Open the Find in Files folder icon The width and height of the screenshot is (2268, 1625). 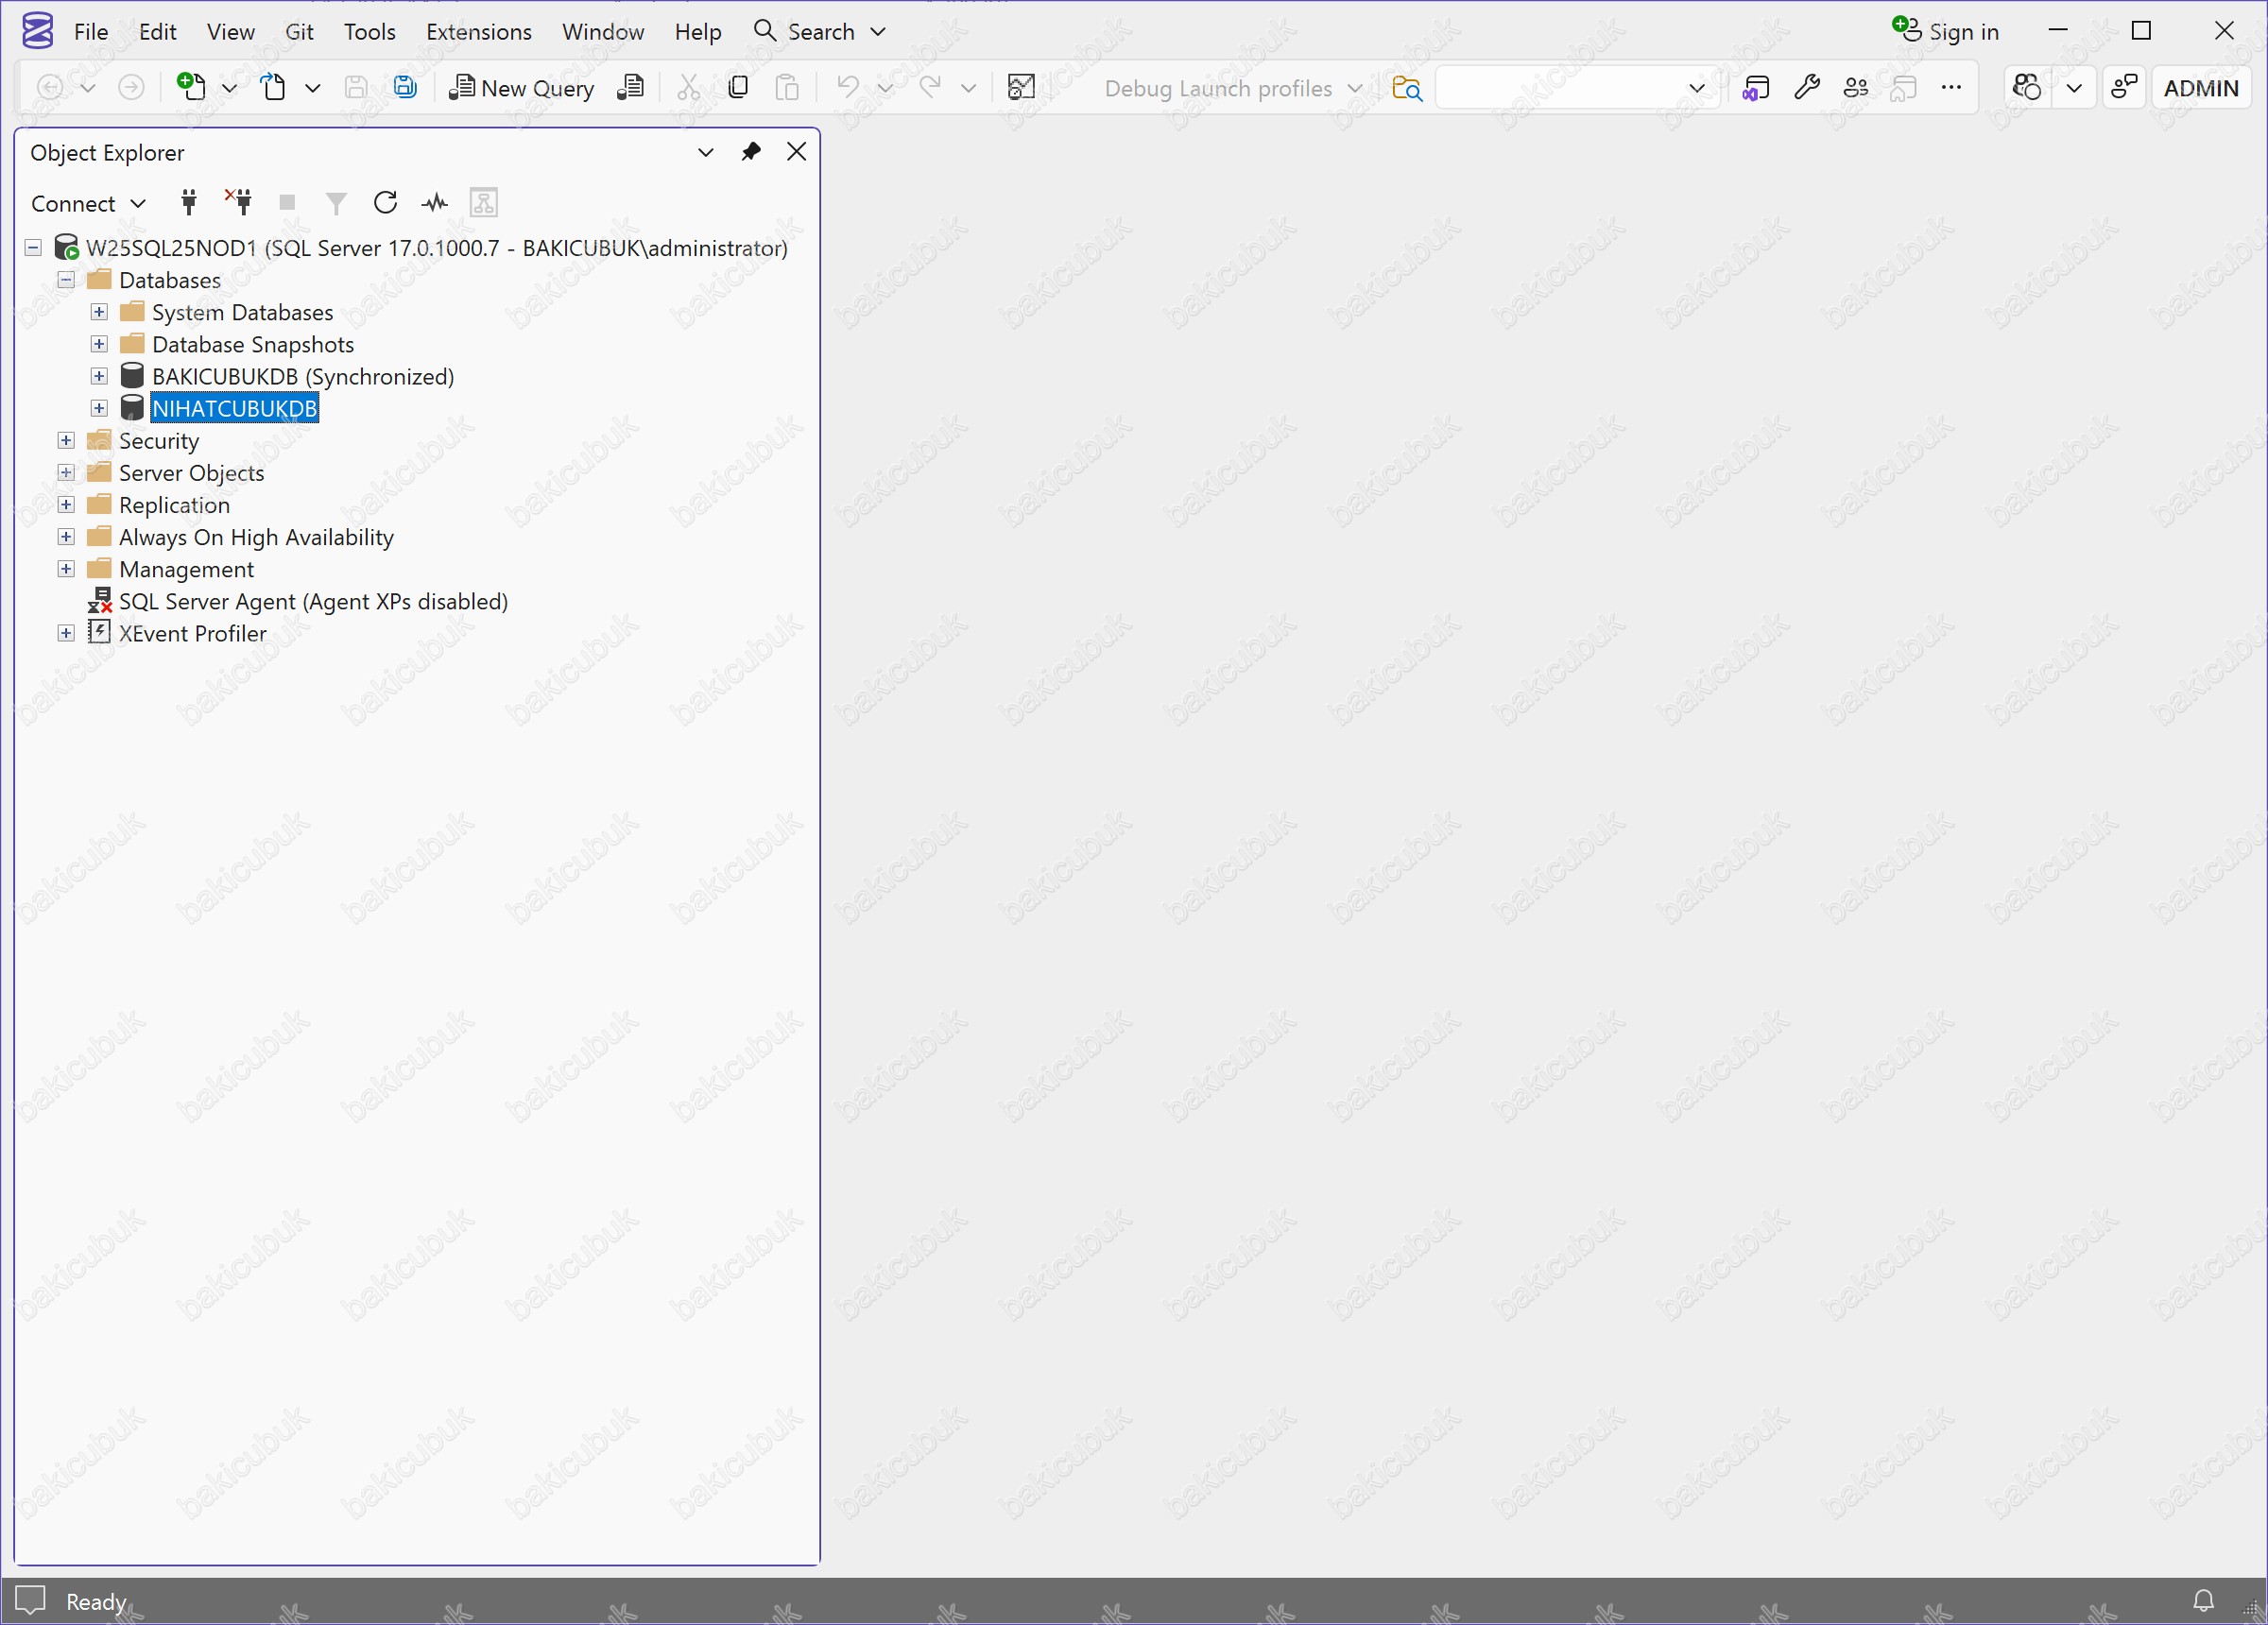click(1406, 88)
